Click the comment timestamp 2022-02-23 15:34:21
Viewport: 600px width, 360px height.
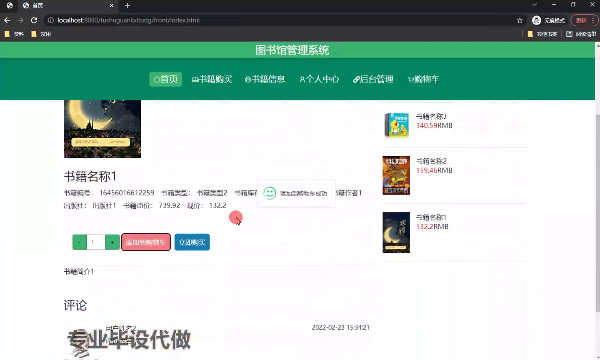[x=340, y=327]
